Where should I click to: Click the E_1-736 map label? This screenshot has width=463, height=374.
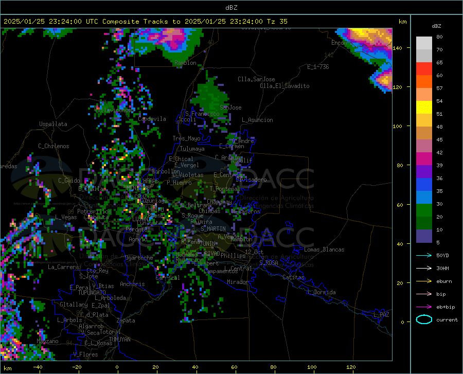(x=318, y=67)
